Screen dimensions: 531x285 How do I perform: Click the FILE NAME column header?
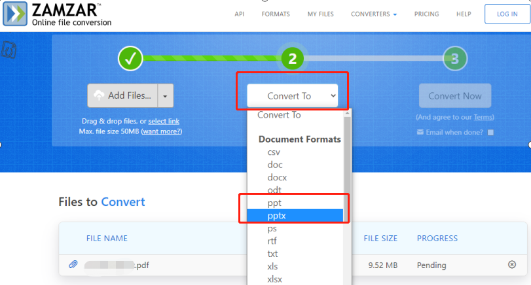107,239
